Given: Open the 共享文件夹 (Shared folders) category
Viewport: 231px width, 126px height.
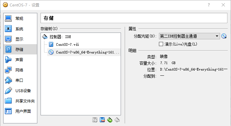Looking at the screenshot, I should pyautogui.click(x=20, y=101).
